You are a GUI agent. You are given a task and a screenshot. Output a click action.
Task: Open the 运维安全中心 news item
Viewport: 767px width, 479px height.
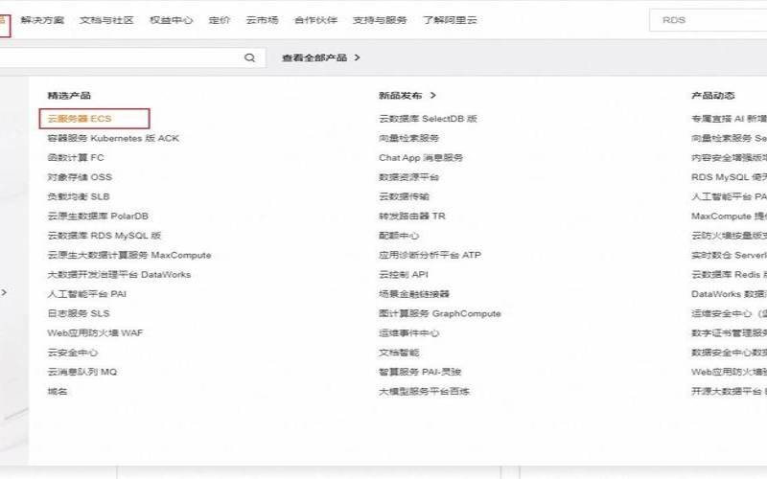click(729, 313)
